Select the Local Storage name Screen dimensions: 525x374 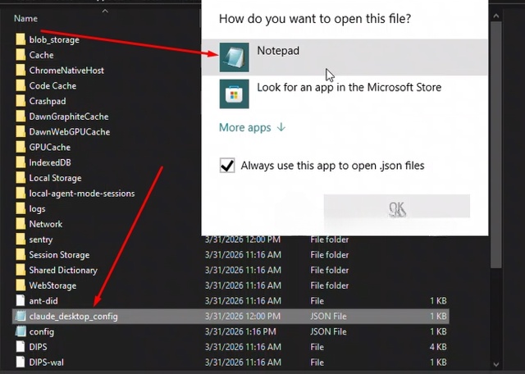coord(55,178)
